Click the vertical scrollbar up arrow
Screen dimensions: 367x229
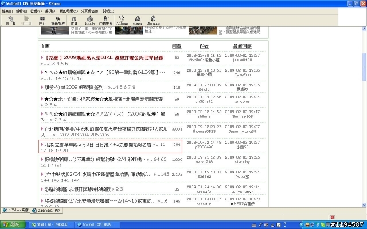pos(364,29)
